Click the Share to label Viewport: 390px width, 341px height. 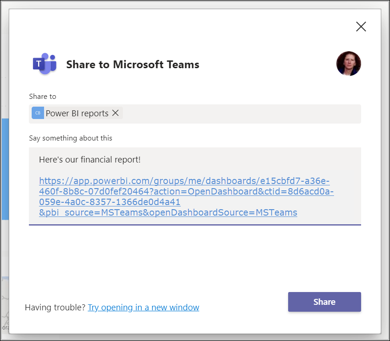coord(43,96)
